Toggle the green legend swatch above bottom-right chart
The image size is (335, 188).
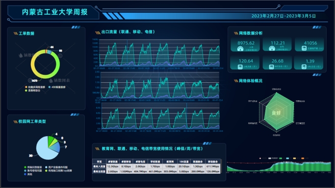(281, 158)
